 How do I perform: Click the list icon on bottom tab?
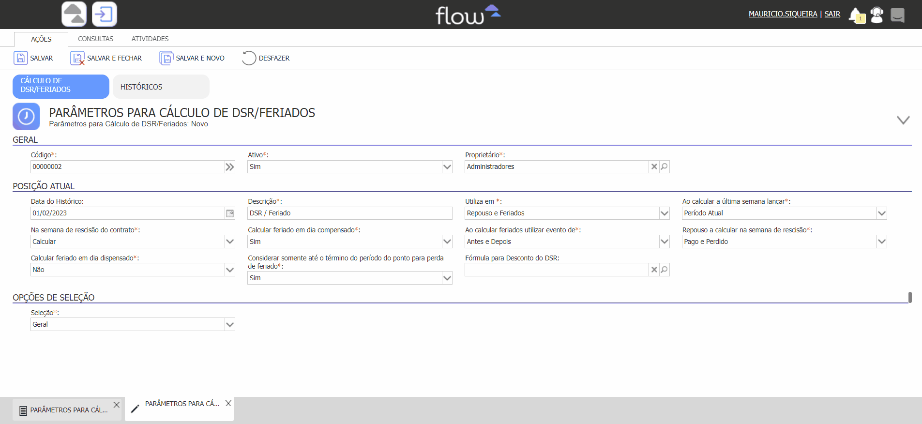[23, 411]
